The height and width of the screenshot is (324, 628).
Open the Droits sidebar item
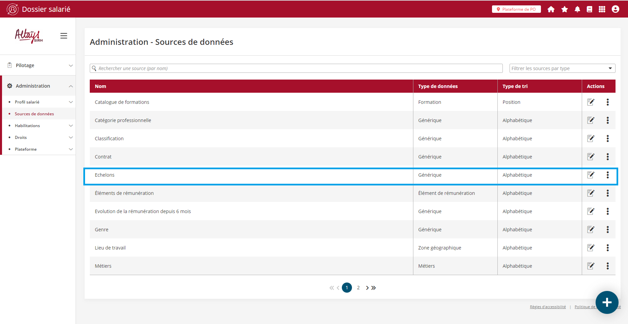pos(21,138)
